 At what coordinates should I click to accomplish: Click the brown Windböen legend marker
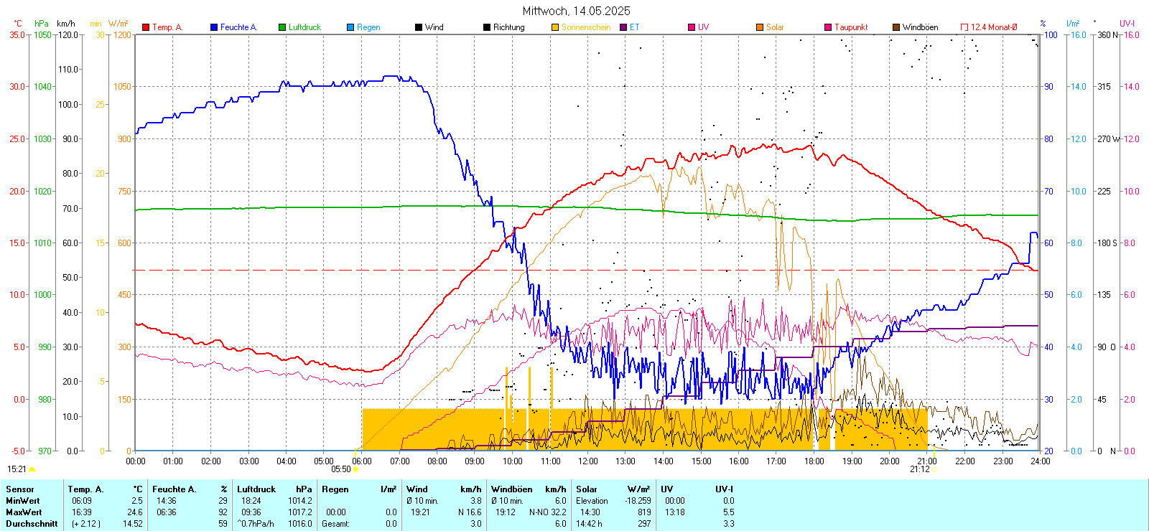896,27
